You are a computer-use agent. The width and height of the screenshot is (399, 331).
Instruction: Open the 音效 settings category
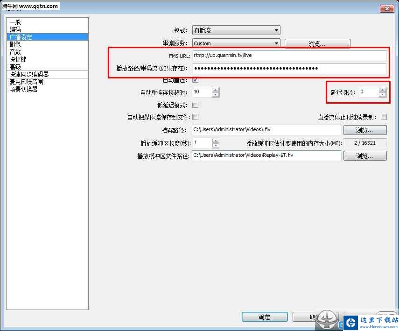coord(47,52)
